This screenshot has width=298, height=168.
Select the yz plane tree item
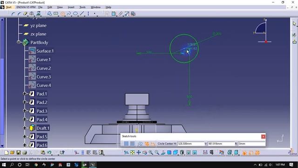pos(38,25)
